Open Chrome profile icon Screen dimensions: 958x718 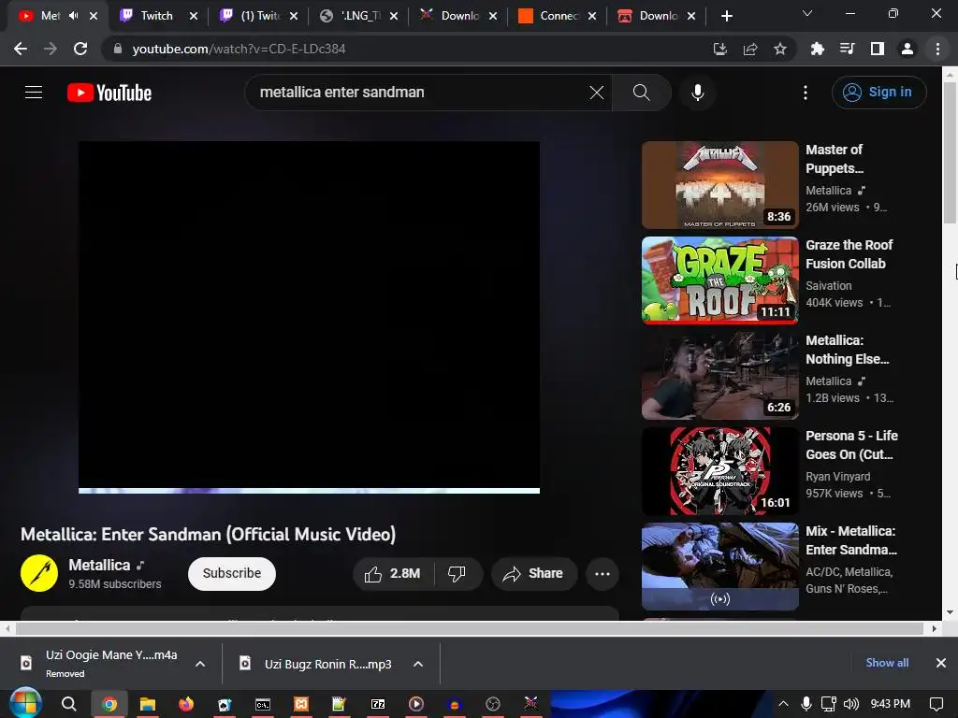(907, 49)
